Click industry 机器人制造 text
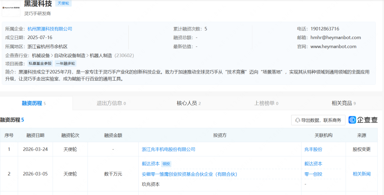384x195 pixels. pos(101,55)
